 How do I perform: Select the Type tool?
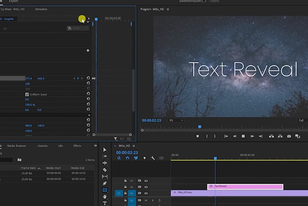point(105,203)
